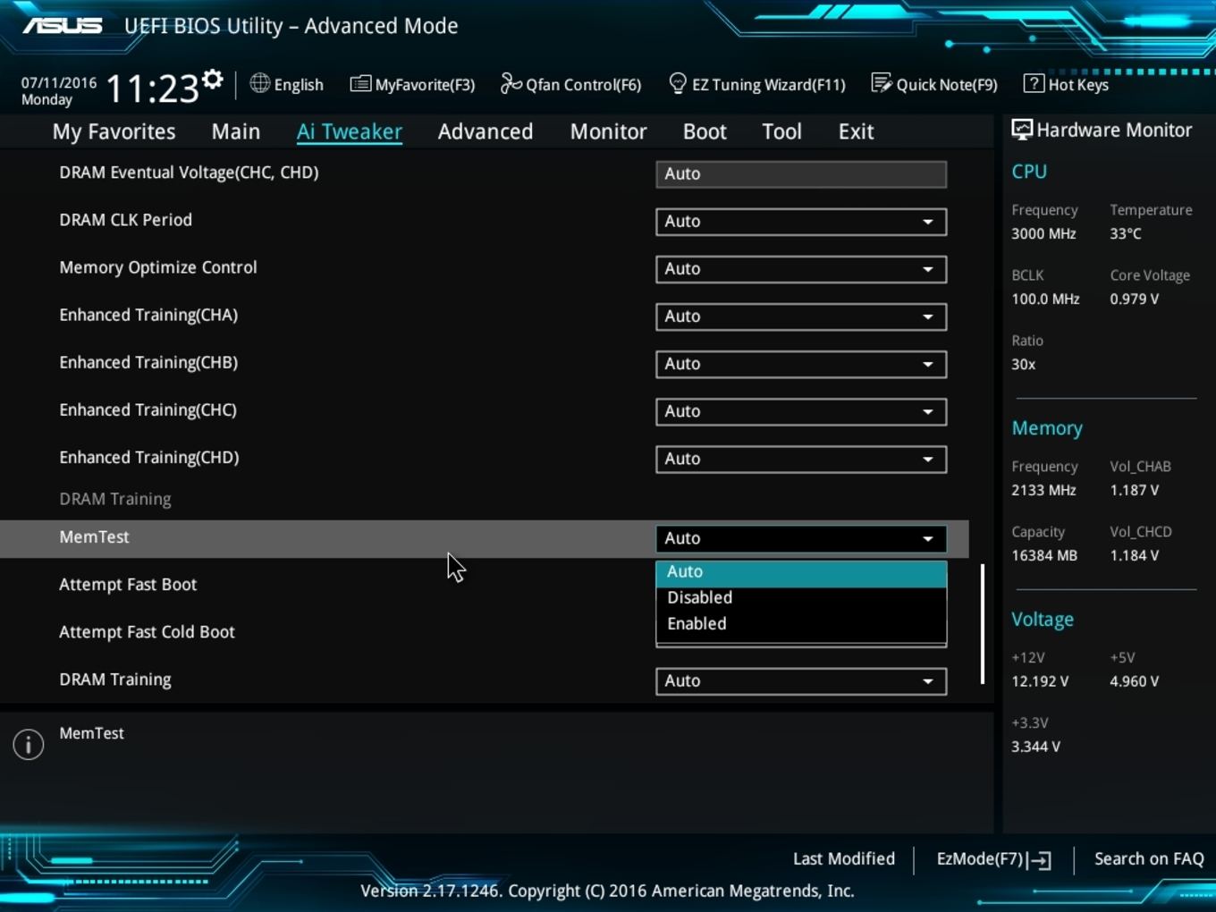The image size is (1216, 912).
Task: Open Enhanced Training(CHA) dropdown
Action: coord(801,317)
